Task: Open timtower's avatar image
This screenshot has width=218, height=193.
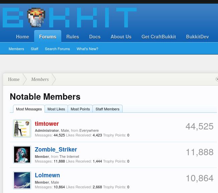Action: click(x=22, y=128)
